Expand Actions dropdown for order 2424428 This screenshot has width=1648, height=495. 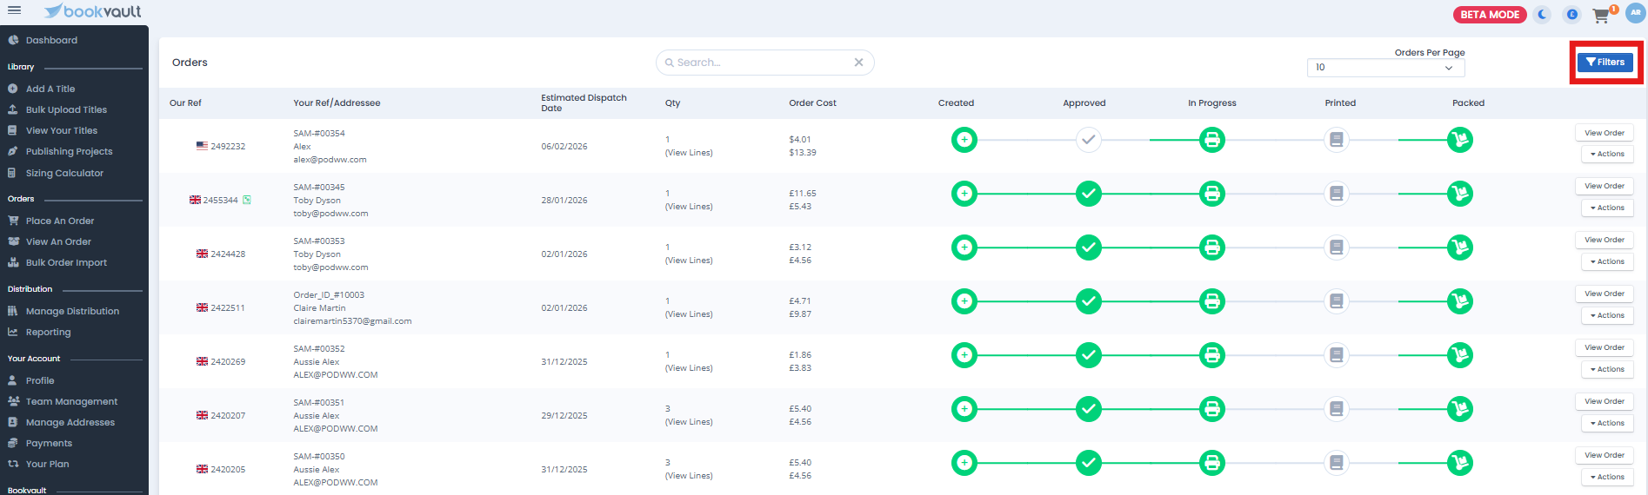coord(1607,262)
